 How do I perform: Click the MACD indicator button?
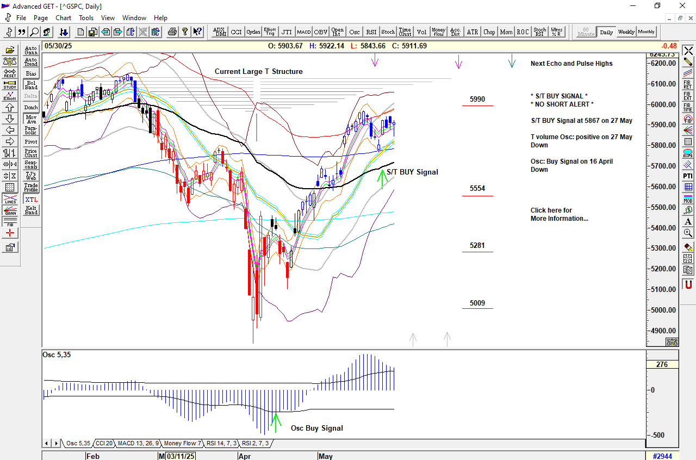click(303, 32)
